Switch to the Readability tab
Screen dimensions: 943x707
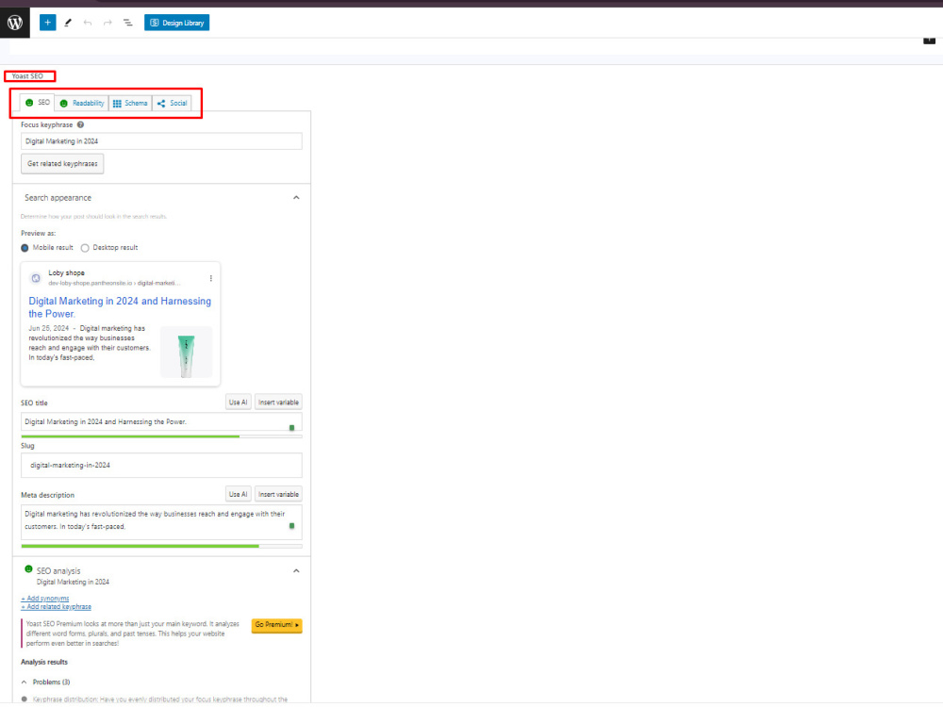(x=82, y=104)
